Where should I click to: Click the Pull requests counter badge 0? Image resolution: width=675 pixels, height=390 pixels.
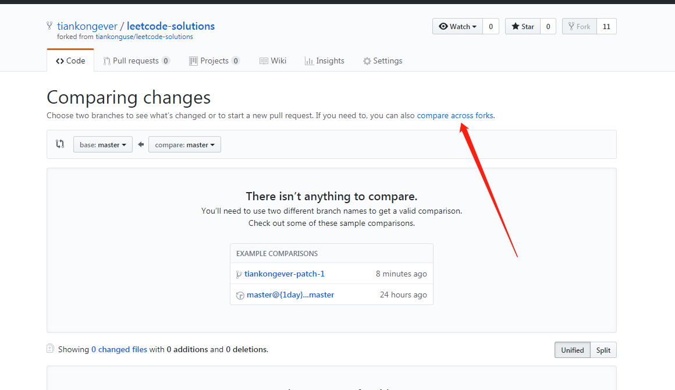tap(166, 61)
